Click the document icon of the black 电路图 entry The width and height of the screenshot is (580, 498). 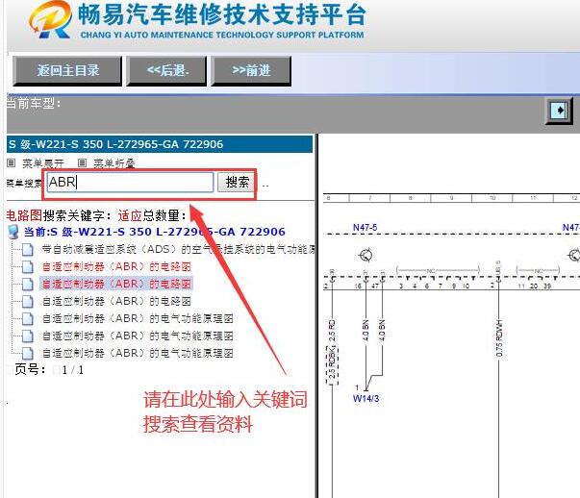[x=27, y=301]
